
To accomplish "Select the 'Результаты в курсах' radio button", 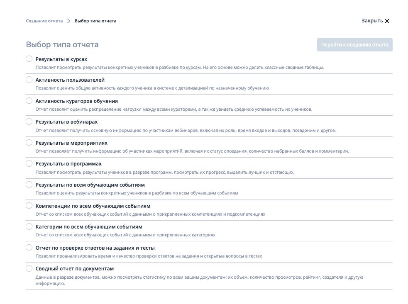I will (x=29, y=59).
